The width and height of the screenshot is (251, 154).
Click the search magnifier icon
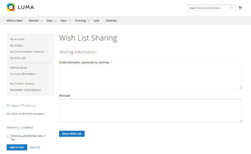click(x=232, y=8)
